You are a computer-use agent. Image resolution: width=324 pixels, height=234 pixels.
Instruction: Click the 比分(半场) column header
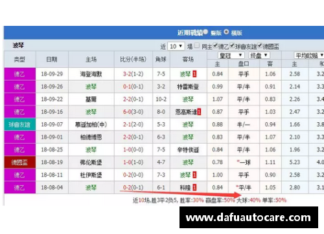pyautogui.click(x=133, y=59)
